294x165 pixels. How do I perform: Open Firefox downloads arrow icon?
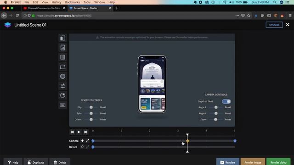click(256, 16)
